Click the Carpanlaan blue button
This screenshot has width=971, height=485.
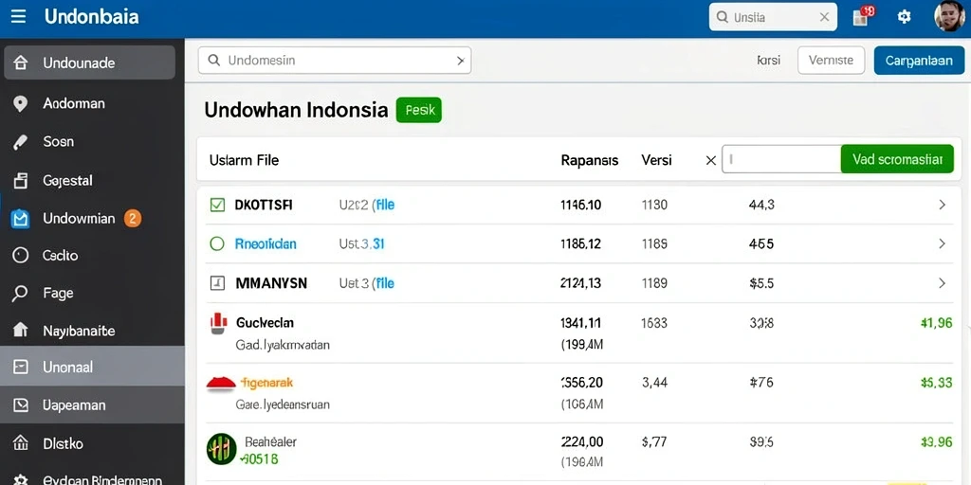919,61
